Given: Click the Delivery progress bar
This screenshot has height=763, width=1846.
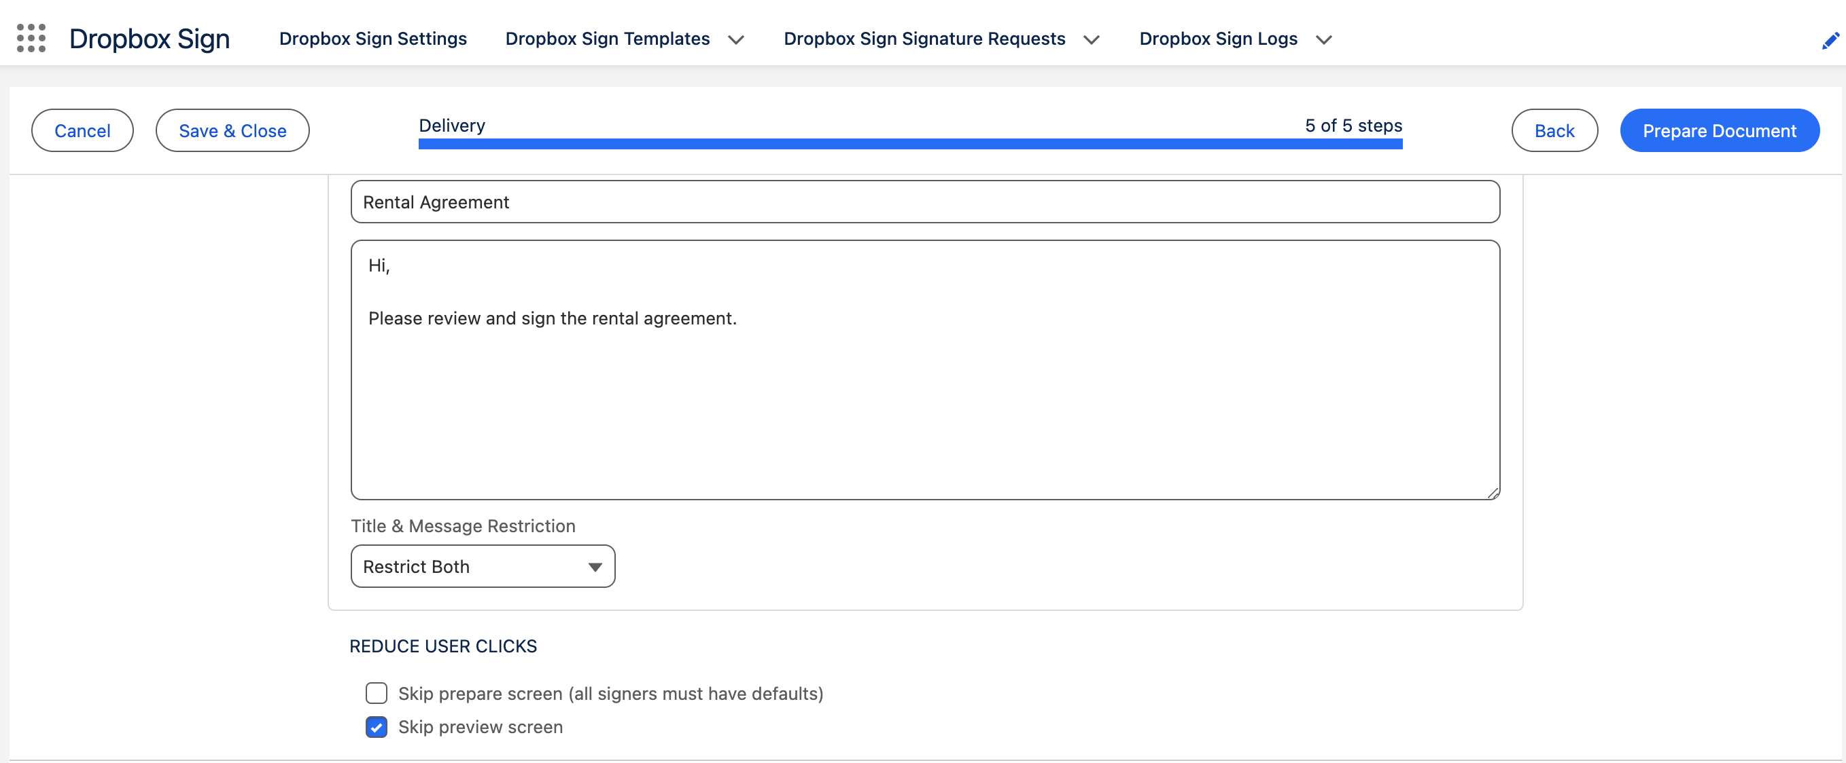Looking at the screenshot, I should [x=909, y=144].
